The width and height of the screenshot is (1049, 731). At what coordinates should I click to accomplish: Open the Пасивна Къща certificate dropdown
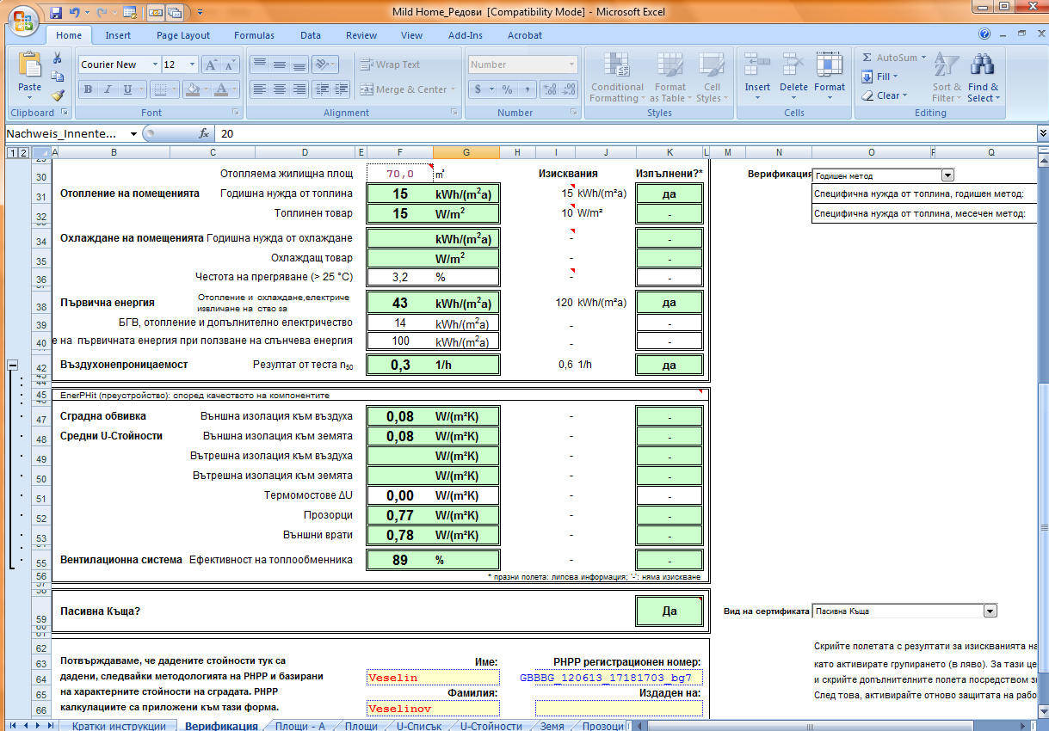990,611
